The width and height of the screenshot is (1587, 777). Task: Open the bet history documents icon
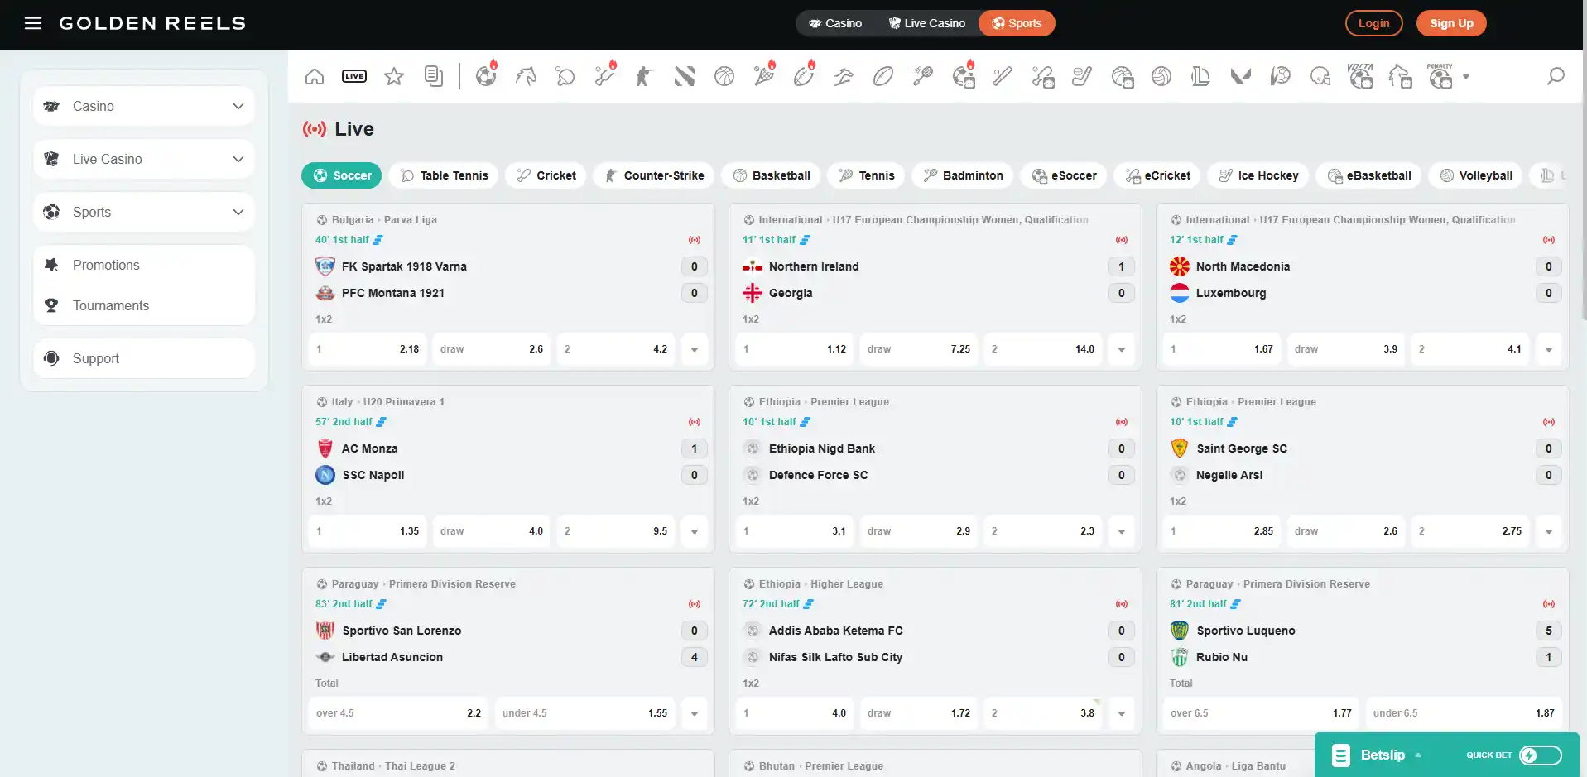pyautogui.click(x=434, y=77)
